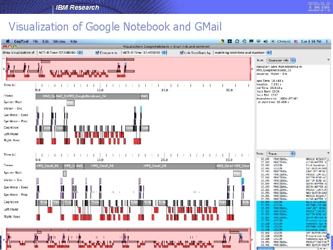Viewport: 333px width, 250px height.
Task: Select Wait box in bottom System Wait row near 31 s
Action: 237,174
